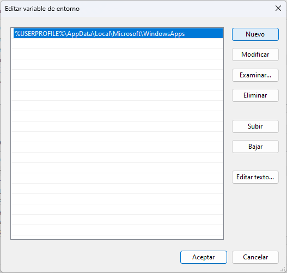Browse for a folder with Examinar...
The image size is (287, 273).
[255, 75]
